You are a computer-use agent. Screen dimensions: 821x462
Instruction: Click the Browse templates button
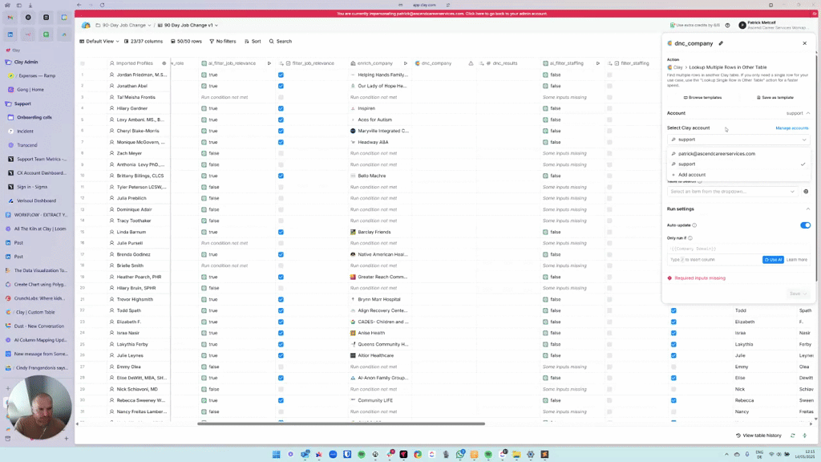coord(702,97)
